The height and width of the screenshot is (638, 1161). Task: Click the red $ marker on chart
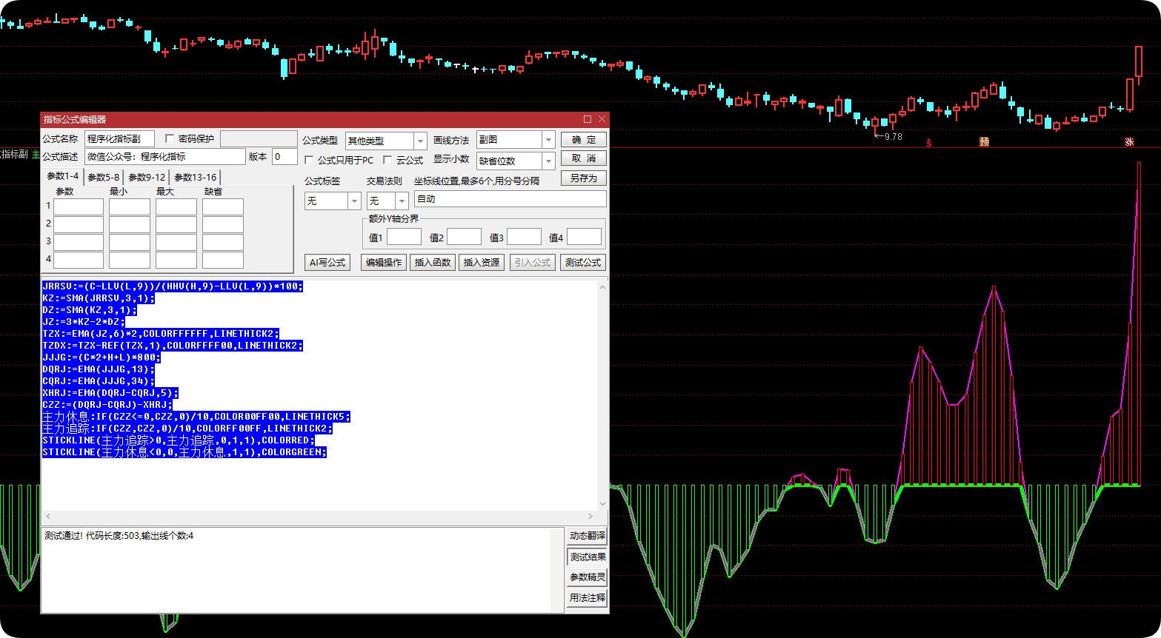tap(929, 141)
